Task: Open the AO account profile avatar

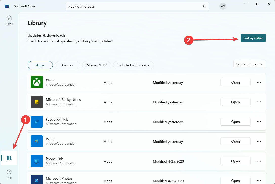Action: click(x=223, y=6)
